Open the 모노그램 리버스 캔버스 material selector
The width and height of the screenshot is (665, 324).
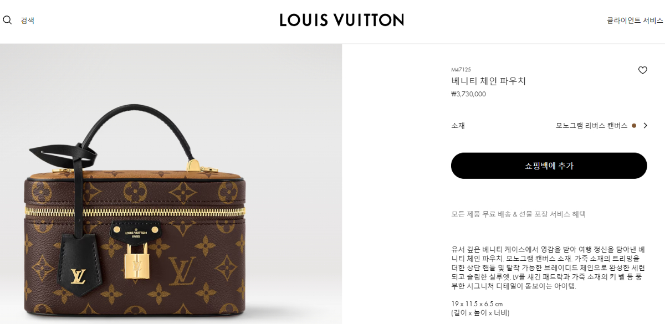tap(591, 126)
